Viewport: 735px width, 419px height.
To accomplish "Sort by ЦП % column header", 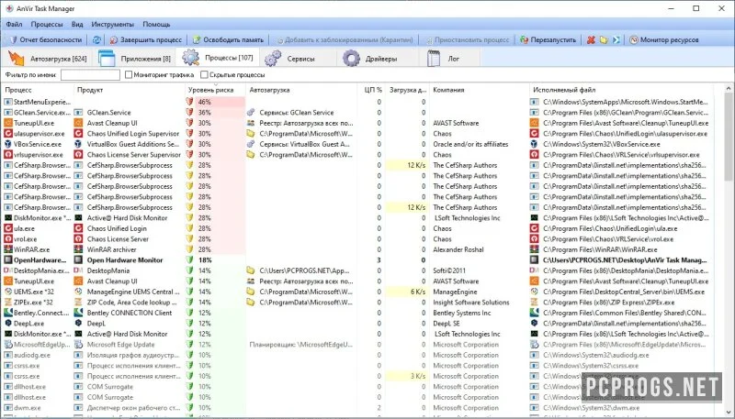I will (371, 90).
